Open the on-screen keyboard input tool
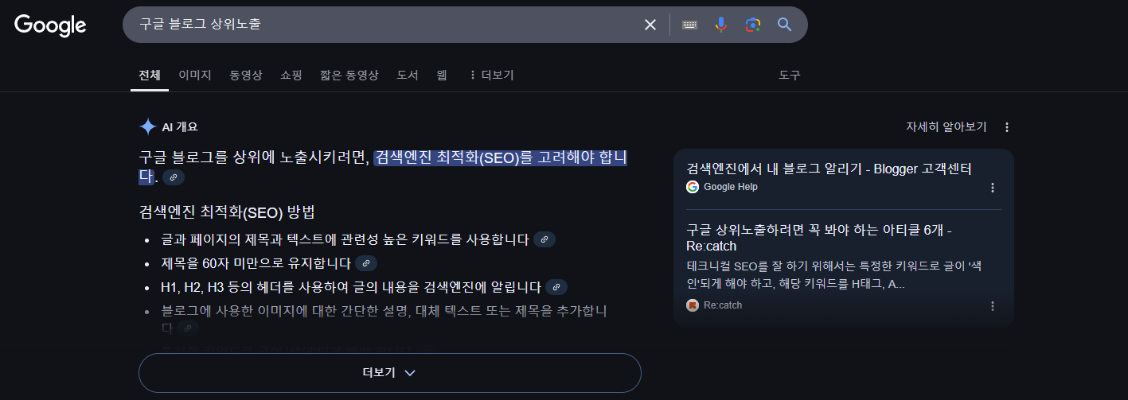This screenshot has width=1128, height=400. click(689, 25)
